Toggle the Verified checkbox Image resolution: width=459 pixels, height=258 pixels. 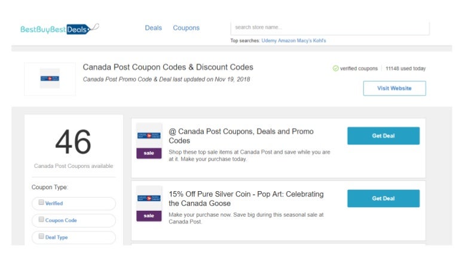(x=41, y=202)
